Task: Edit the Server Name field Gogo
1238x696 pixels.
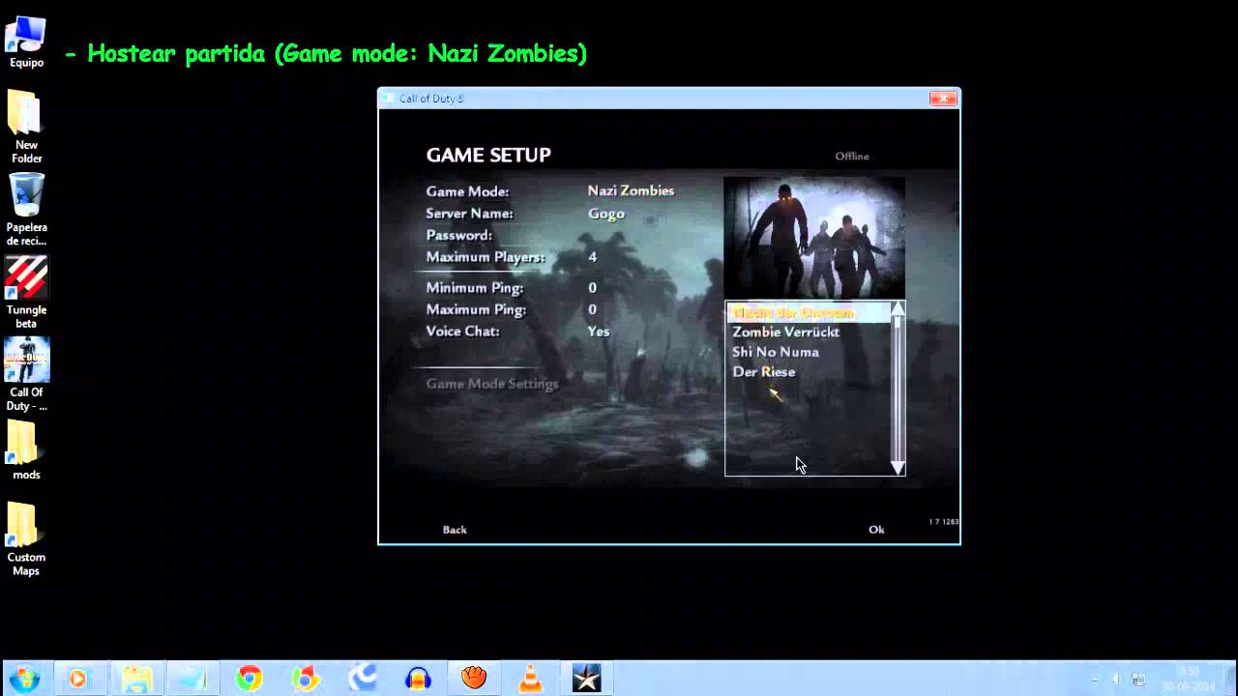Action: 606,214
